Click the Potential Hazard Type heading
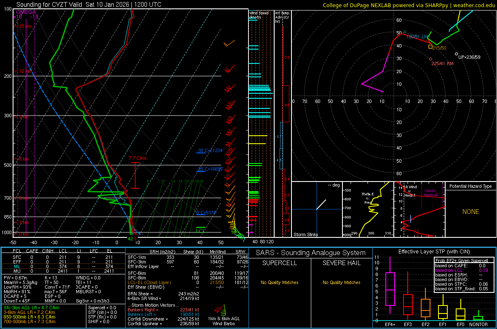497x329 pixels. tap(470, 186)
